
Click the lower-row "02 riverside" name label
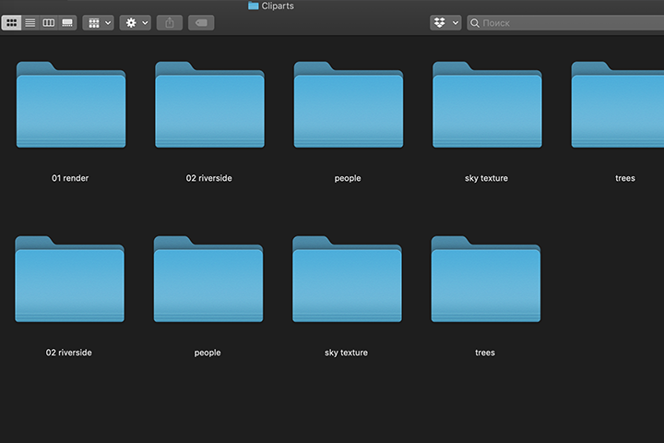point(68,353)
